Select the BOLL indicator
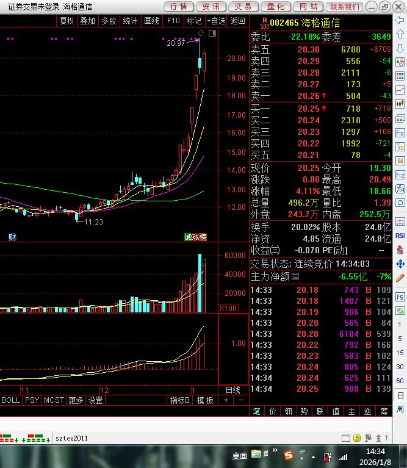407x468 pixels. pyautogui.click(x=11, y=400)
